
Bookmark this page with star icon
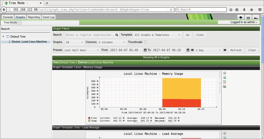231,10
